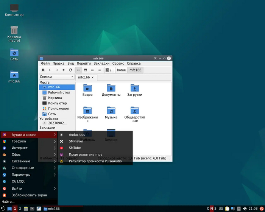Open the Об LXQt item
The image size is (265, 212).
click(29, 181)
